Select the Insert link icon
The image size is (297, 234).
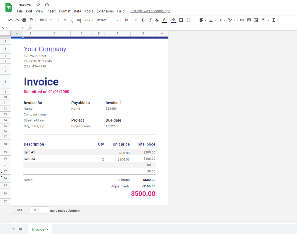(242, 20)
